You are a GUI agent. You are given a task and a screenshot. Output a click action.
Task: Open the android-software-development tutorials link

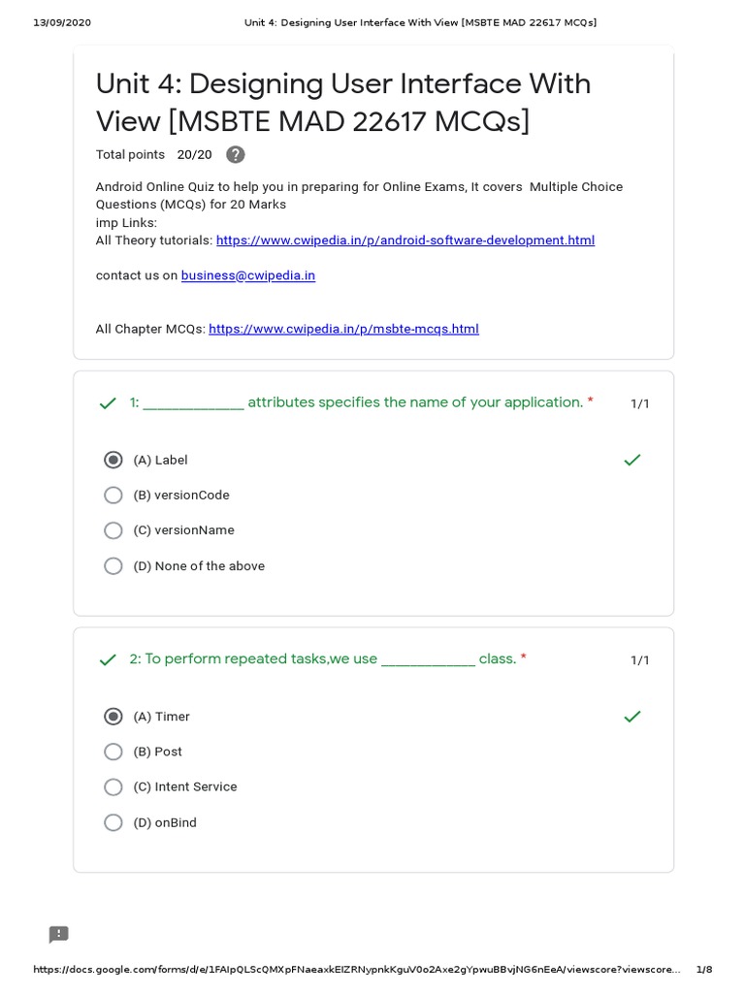[405, 240]
